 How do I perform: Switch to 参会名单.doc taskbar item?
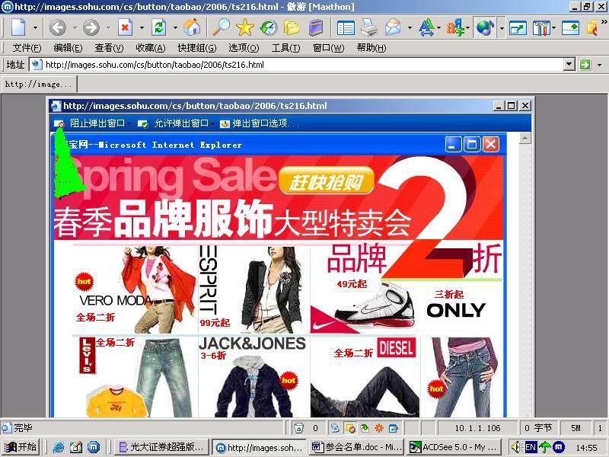[356, 447]
